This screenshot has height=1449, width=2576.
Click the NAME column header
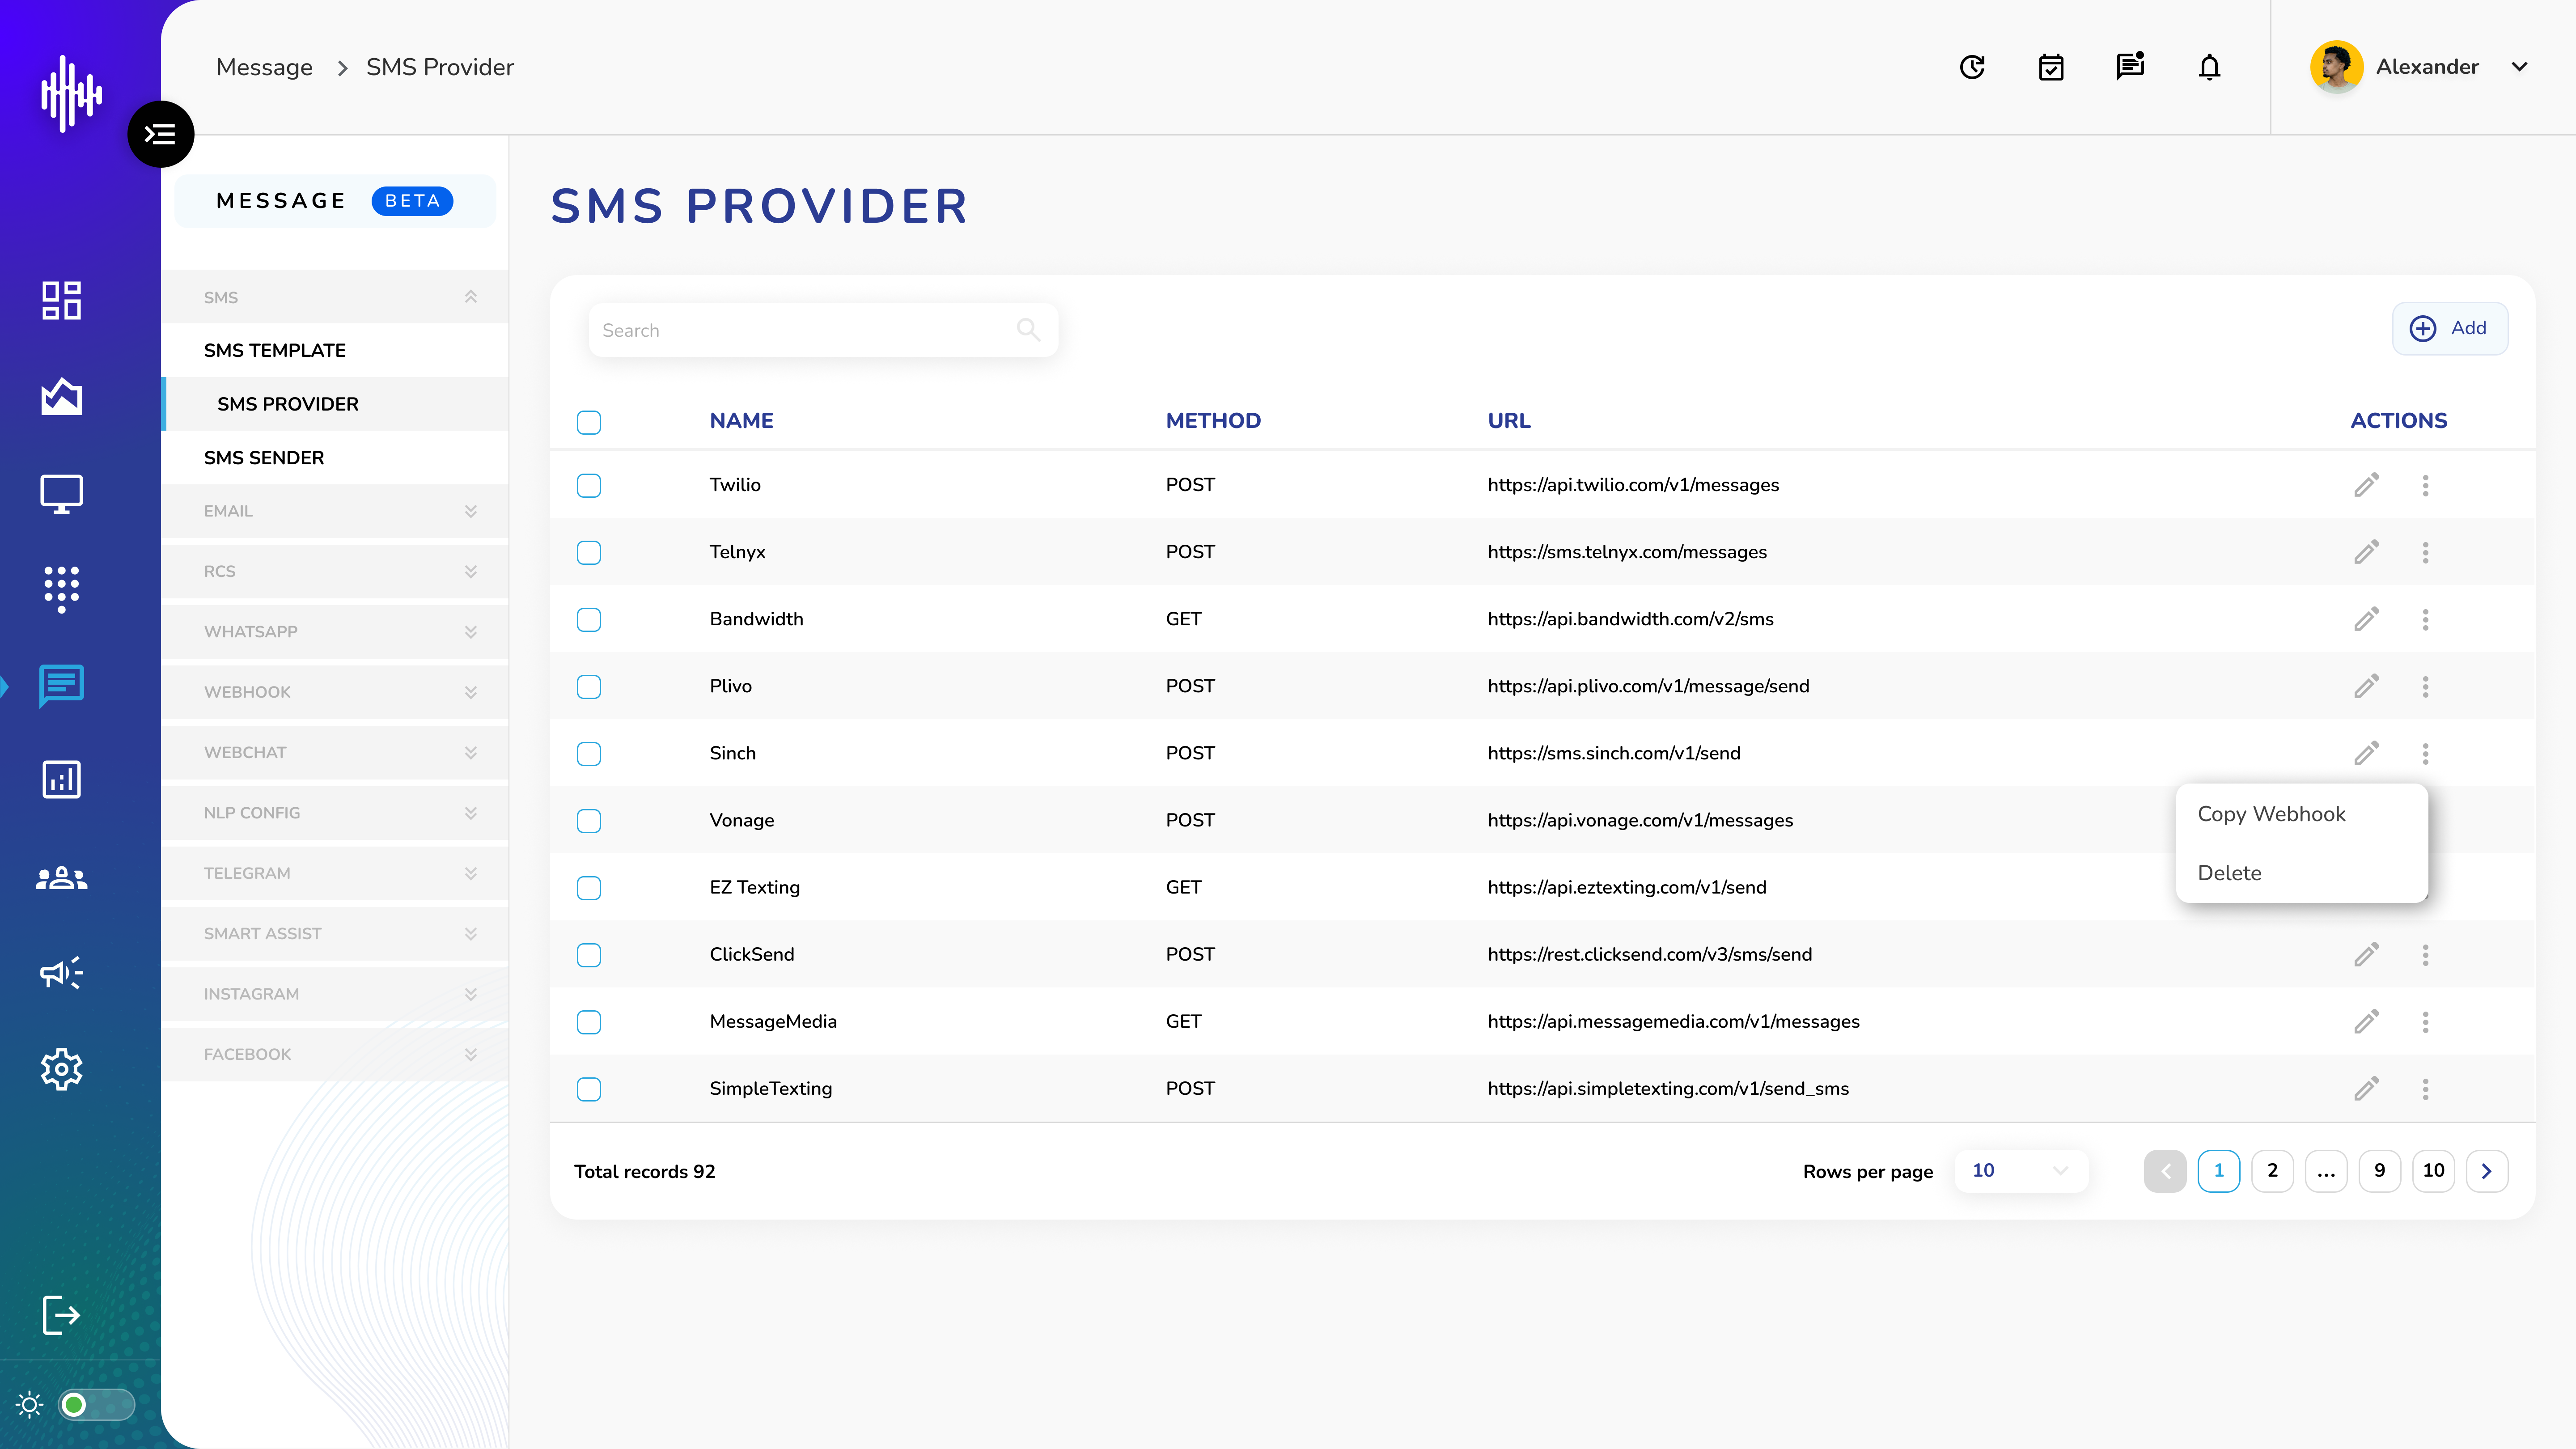click(x=741, y=420)
